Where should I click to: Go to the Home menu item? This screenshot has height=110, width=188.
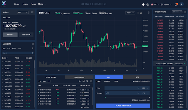[17, 4]
